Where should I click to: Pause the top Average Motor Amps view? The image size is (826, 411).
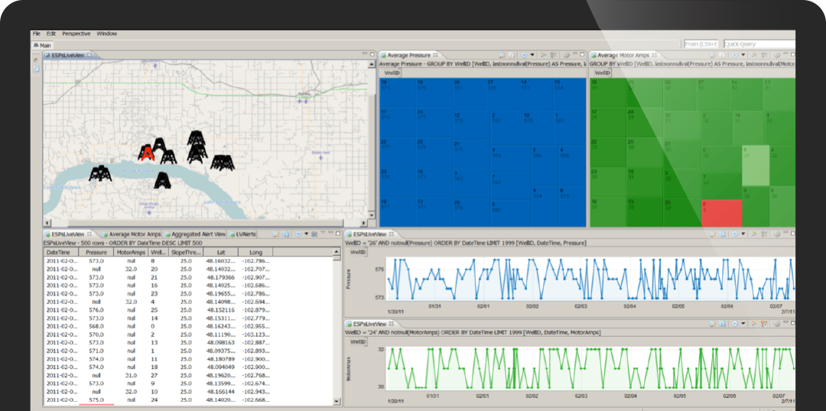pyautogui.click(x=734, y=55)
